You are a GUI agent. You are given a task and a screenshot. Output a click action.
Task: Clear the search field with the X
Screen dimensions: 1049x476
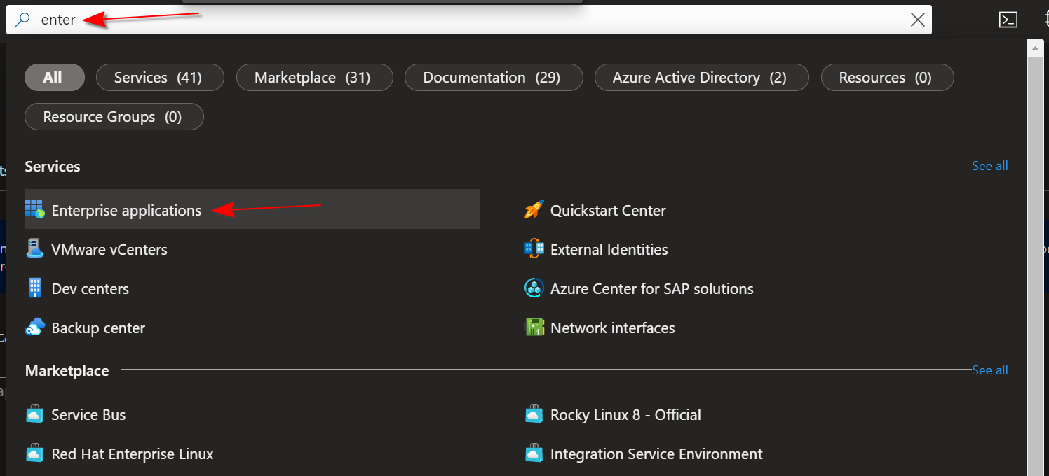[917, 19]
